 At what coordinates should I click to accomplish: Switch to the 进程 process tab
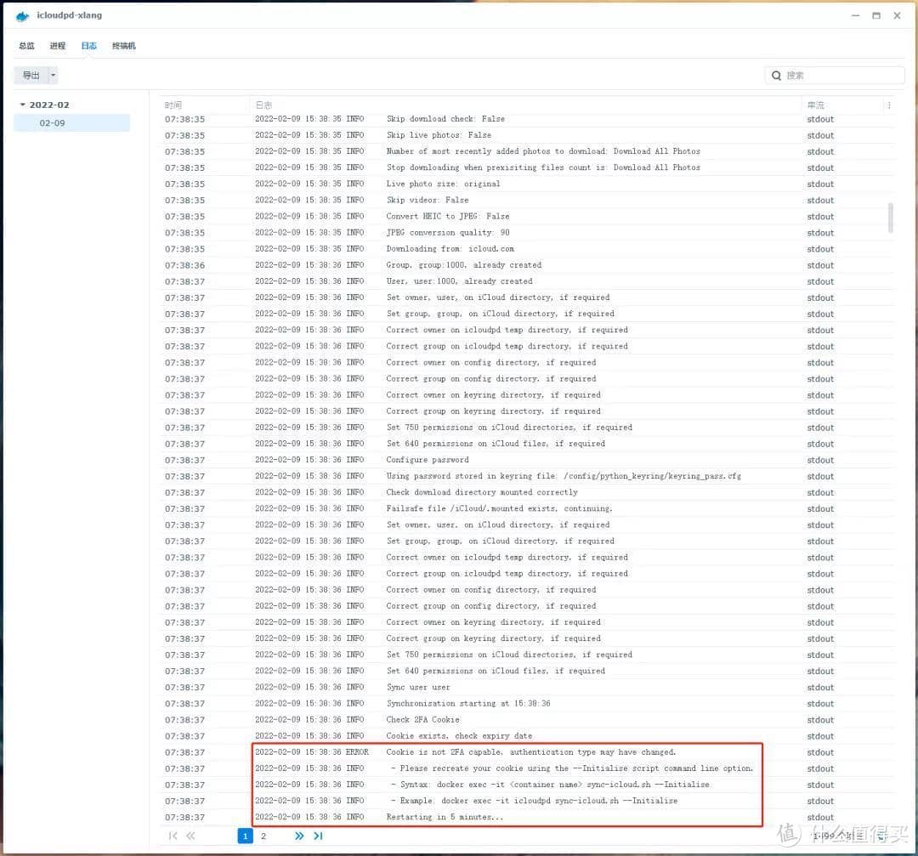(57, 46)
